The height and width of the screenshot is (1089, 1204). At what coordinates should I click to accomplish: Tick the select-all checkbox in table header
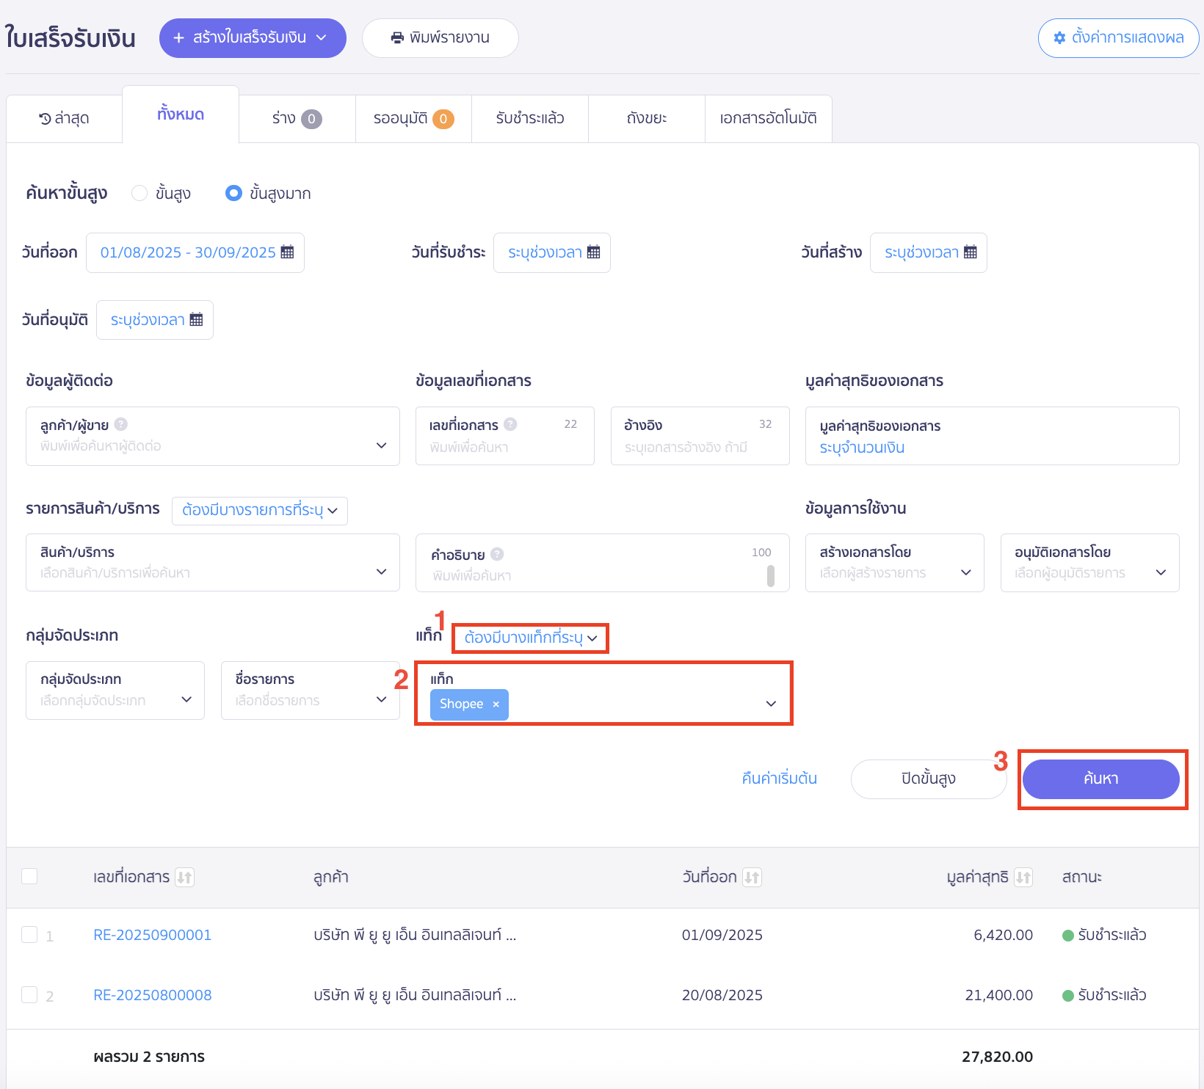click(29, 876)
